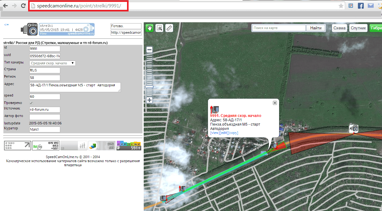Click the HotLog counter banner
This screenshot has width=382, height=211.
(x=46, y=145)
